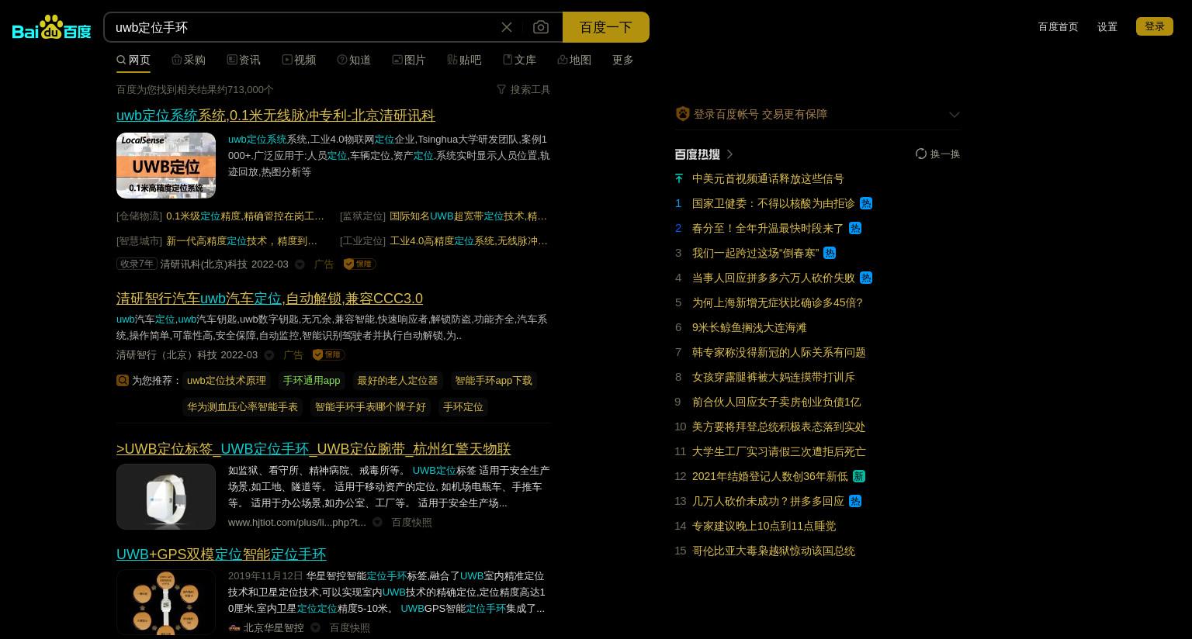1192x639 pixels.
Task: Expand arrow beside 北京华星智控
Action: [315, 628]
